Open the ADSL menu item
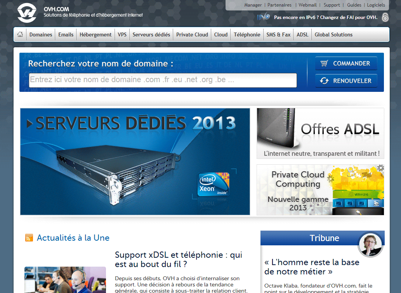 click(302, 34)
